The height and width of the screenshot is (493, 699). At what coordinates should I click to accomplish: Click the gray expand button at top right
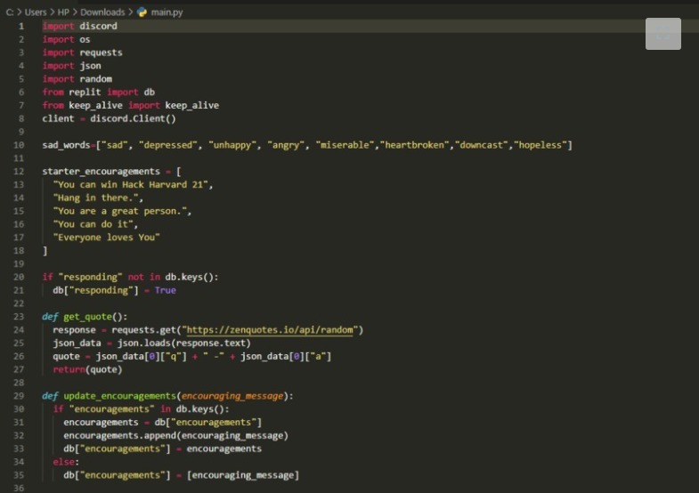click(662, 34)
